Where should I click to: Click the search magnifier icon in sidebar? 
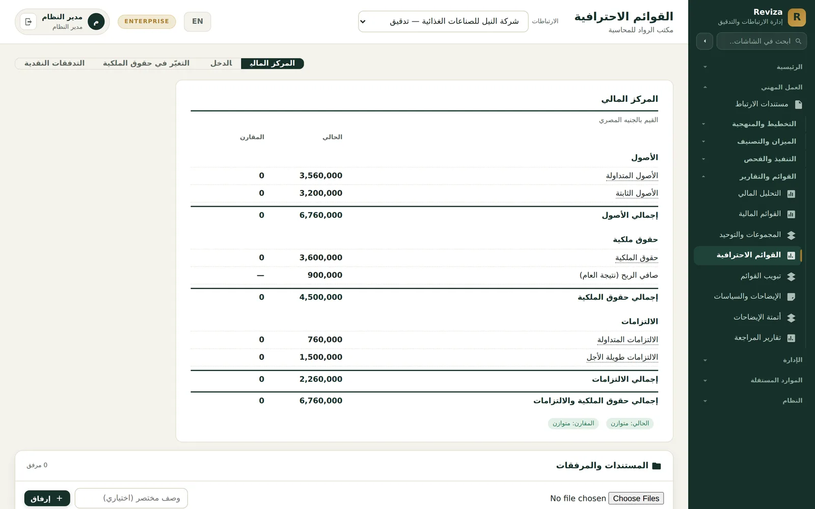click(x=798, y=41)
